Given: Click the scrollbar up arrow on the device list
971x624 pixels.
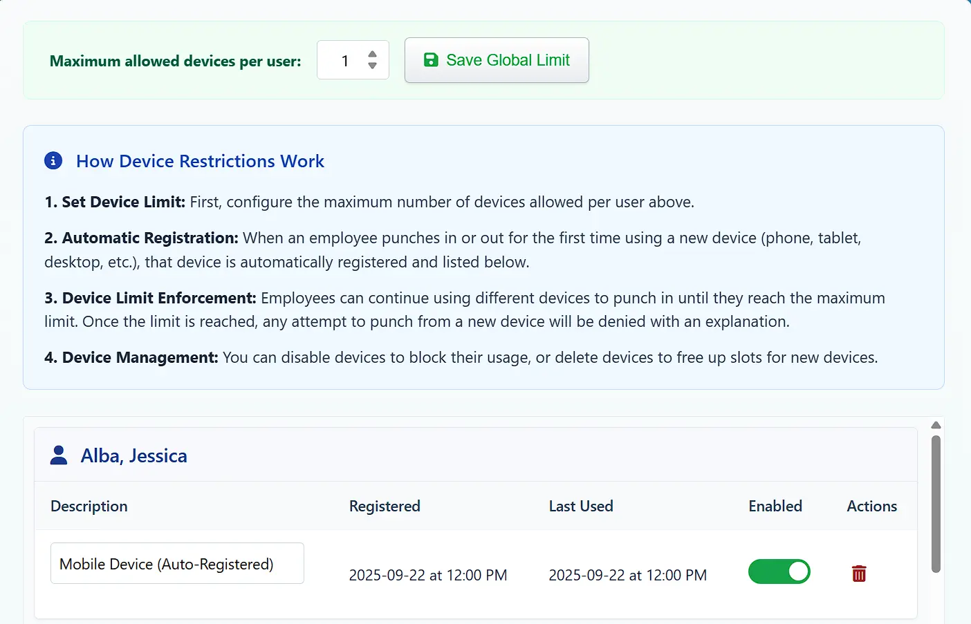Looking at the screenshot, I should click(936, 424).
